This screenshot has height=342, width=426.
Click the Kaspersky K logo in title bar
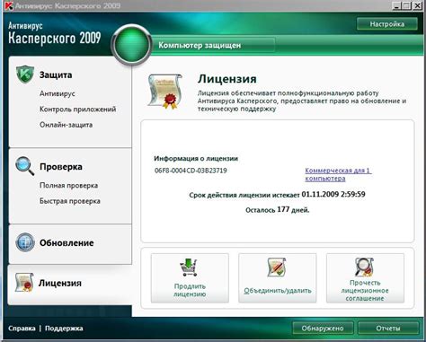[9, 5]
